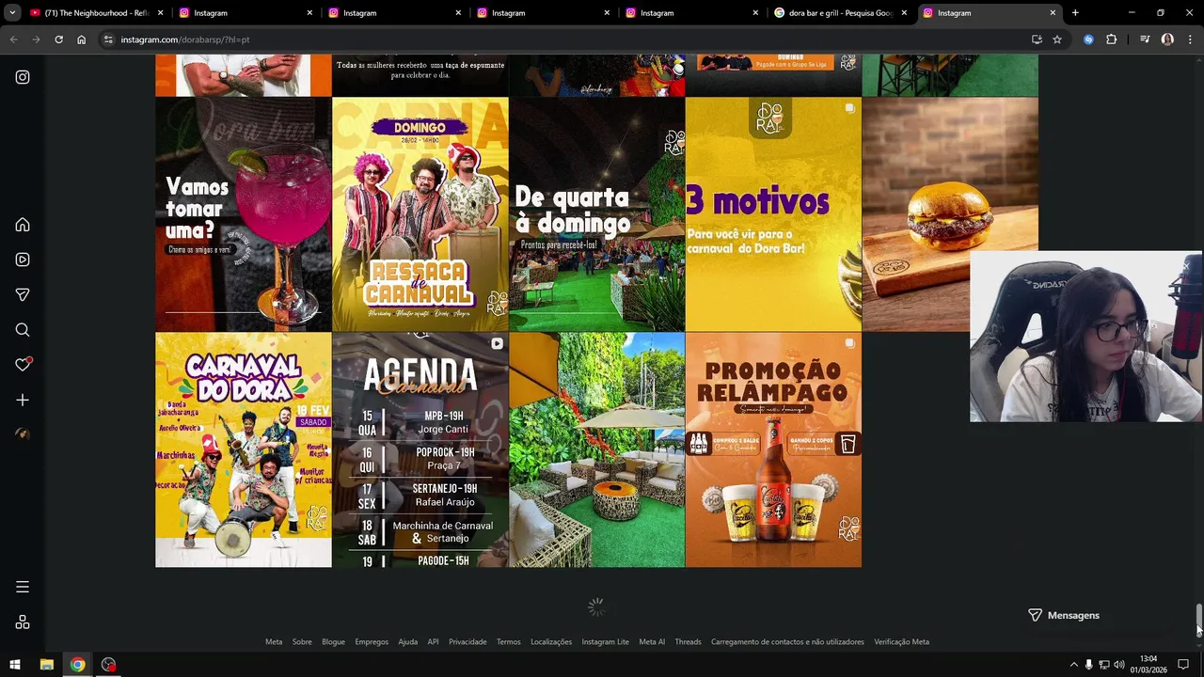Open the Blogue footer link

coord(333,642)
